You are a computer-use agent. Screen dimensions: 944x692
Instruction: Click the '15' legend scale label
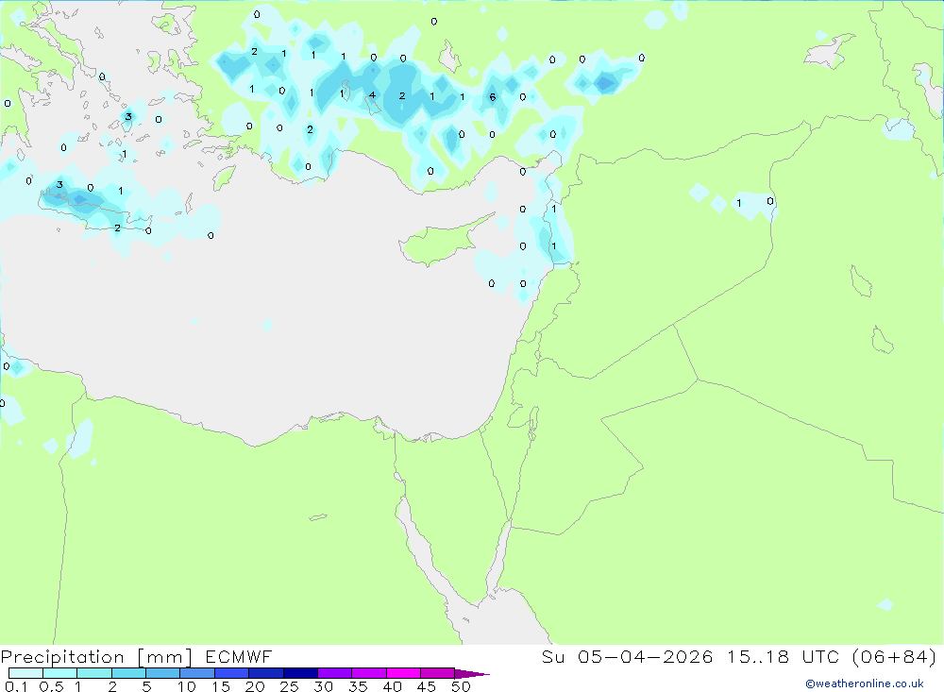221,686
